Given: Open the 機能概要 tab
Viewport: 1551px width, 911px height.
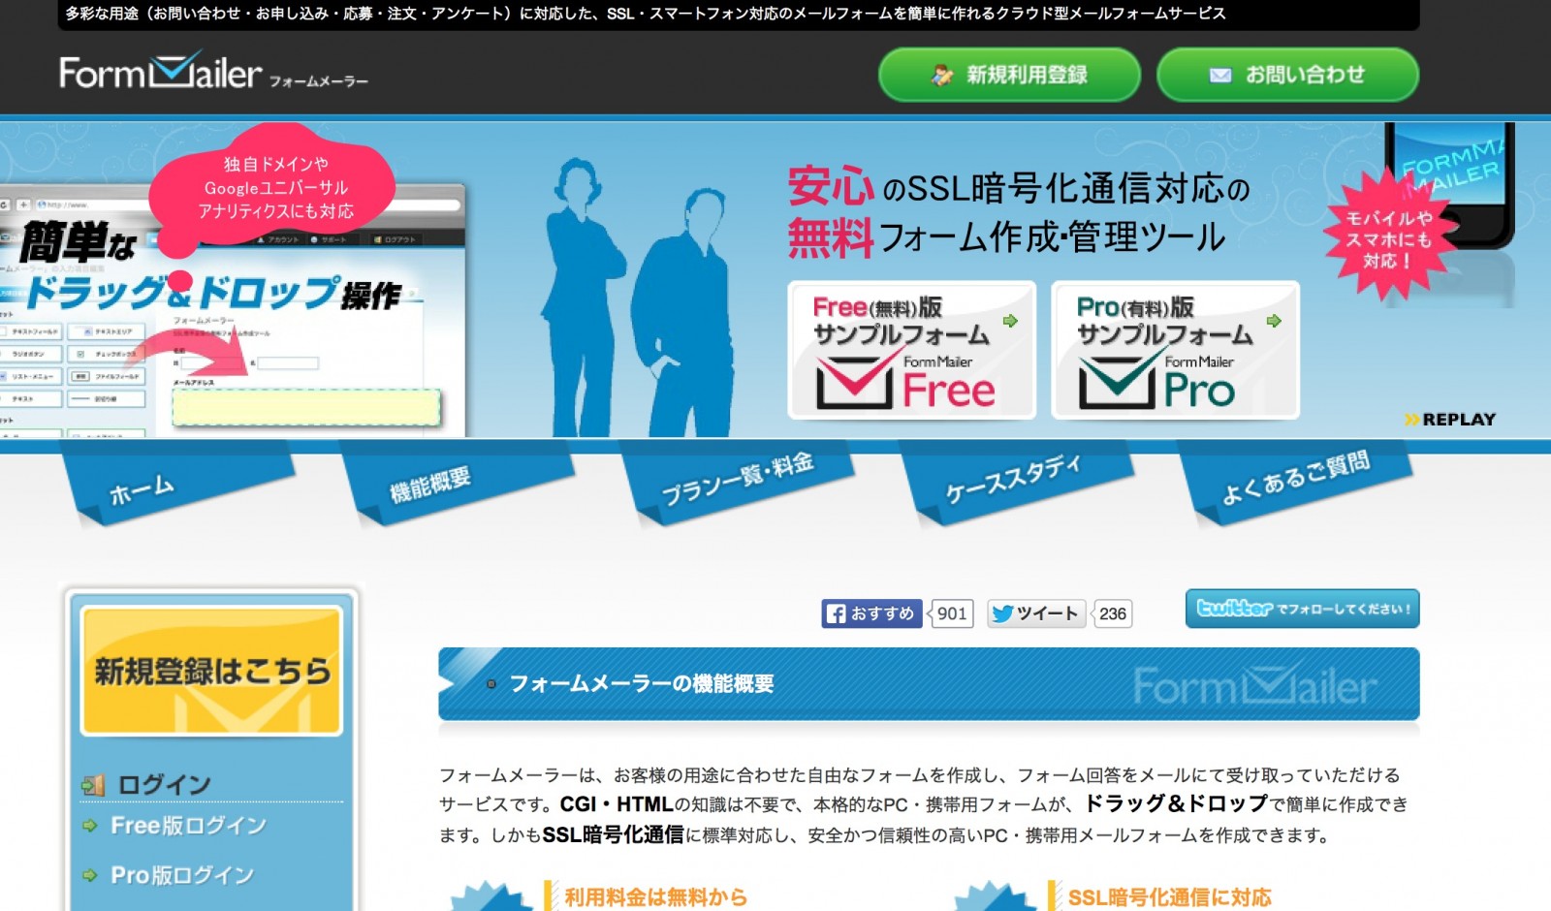Looking at the screenshot, I should coord(458,484).
